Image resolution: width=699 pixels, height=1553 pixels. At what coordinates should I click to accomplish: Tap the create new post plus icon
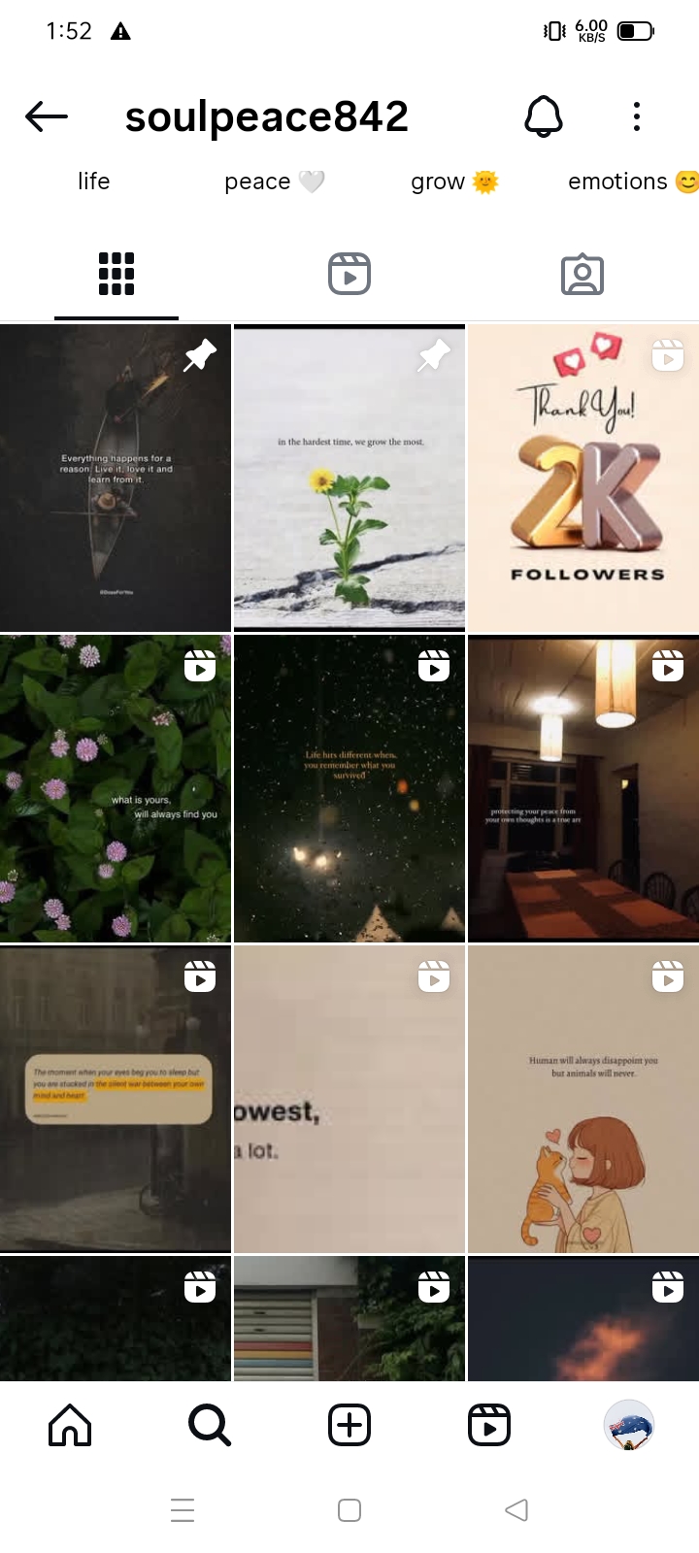click(x=349, y=1425)
